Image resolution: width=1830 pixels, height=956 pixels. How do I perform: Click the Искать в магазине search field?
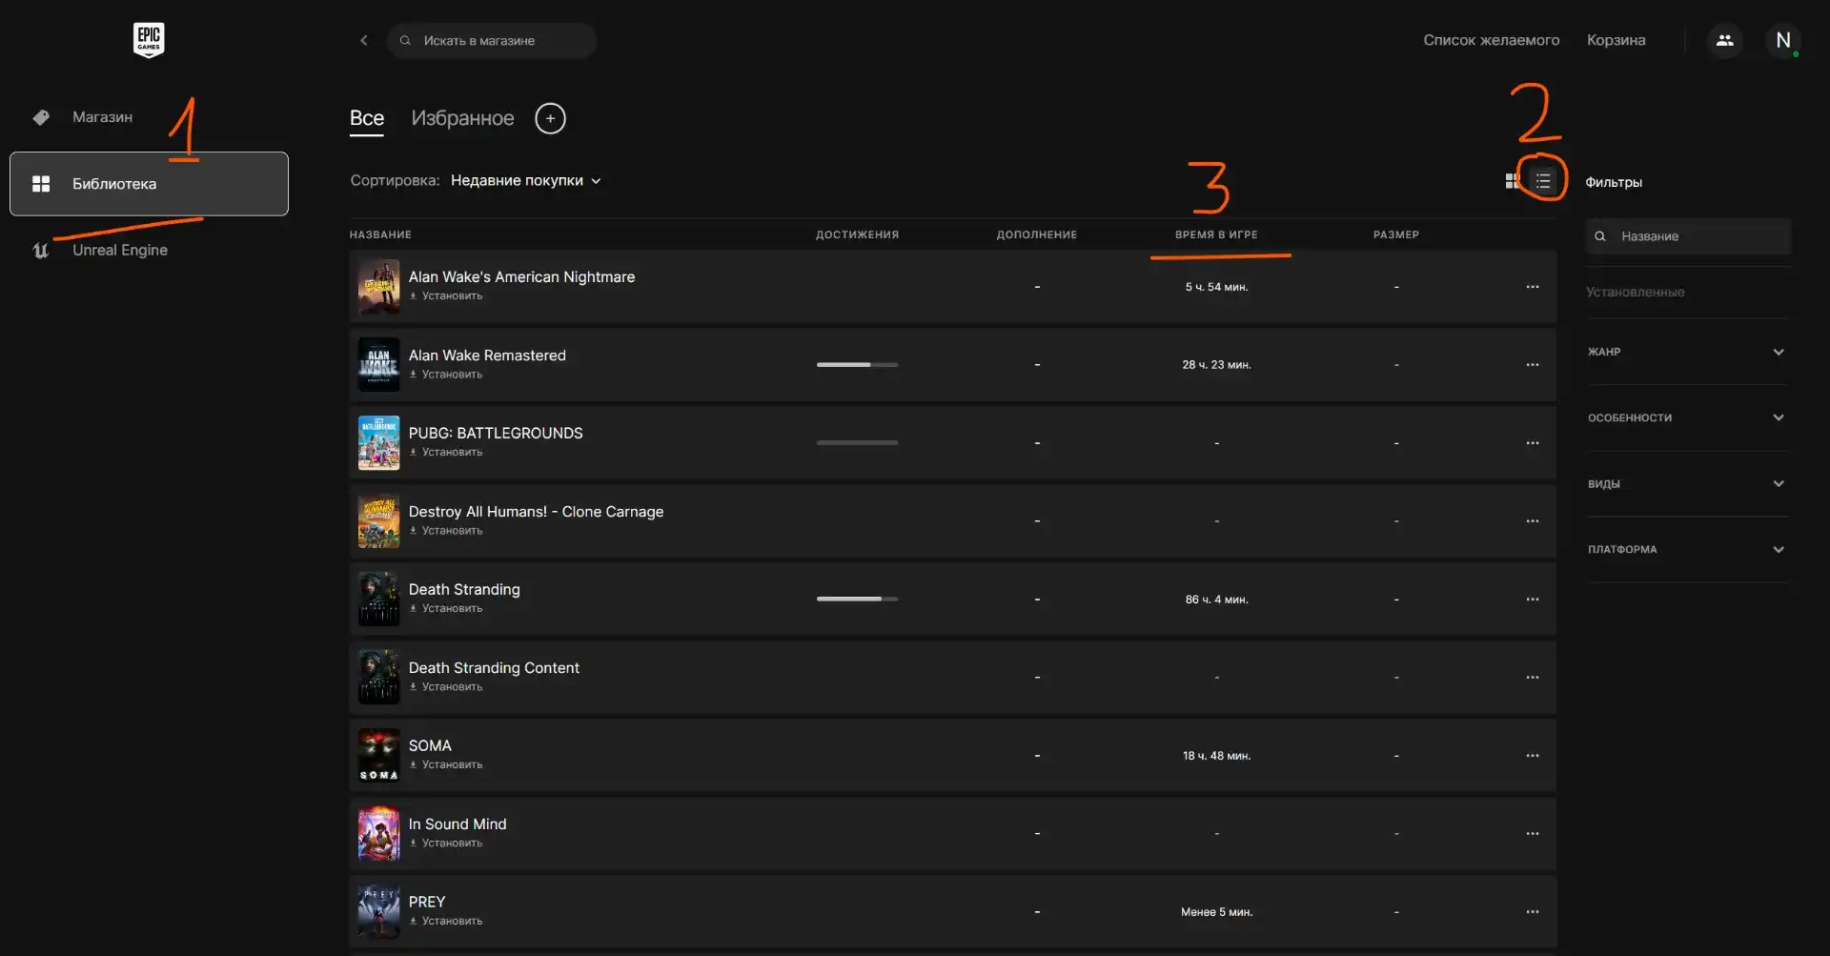(x=492, y=40)
